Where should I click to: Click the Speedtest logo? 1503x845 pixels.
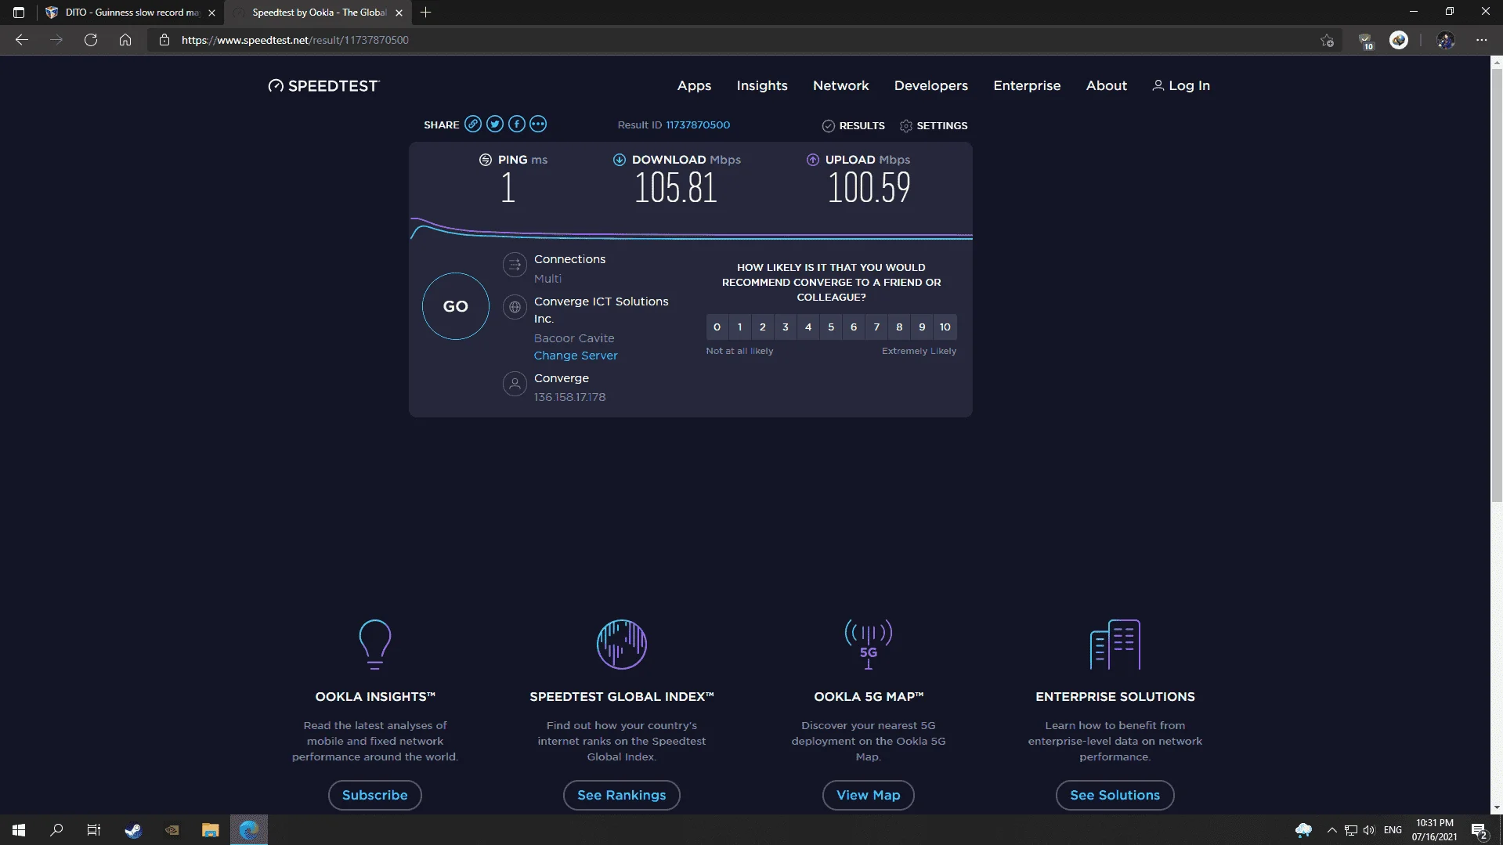click(323, 85)
